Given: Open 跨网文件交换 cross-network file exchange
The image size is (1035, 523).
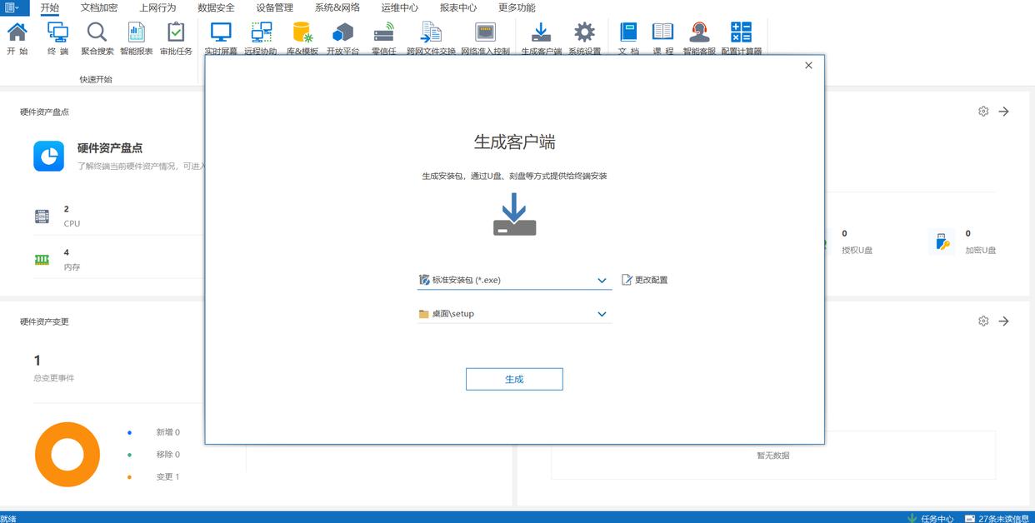Looking at the screenshot, I should [x=431, y=38].
